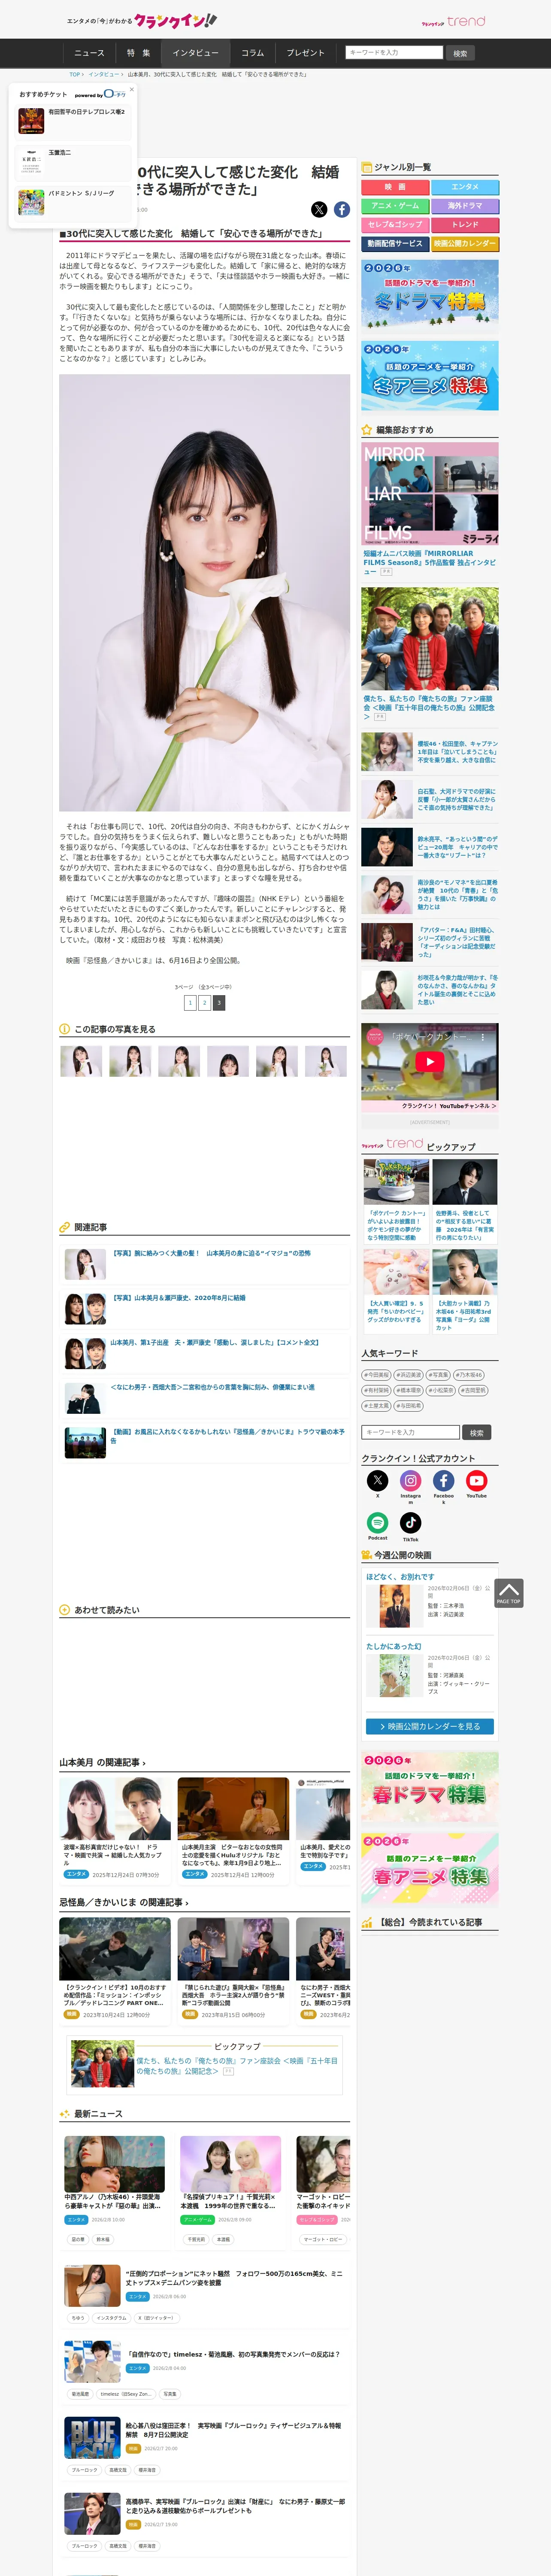551x2576 pixels.
Task: Open the 春アニメ特集 banner
Action: (x=430, y=1868)
